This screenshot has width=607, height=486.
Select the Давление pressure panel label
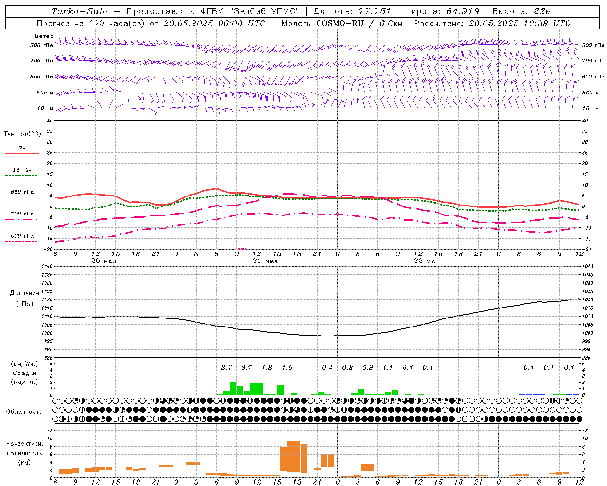(x=25, y=293)
